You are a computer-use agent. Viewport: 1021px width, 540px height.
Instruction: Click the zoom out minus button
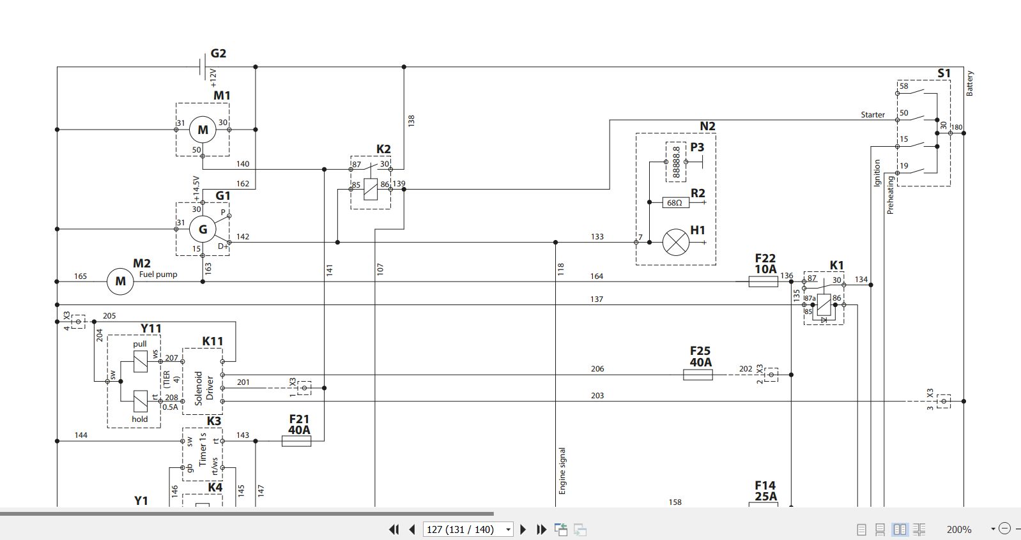(1004, 529)
